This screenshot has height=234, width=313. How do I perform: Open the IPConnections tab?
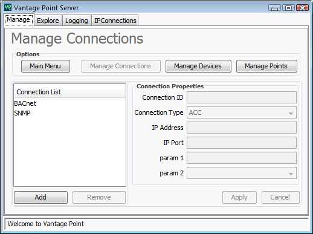[115, 21]
